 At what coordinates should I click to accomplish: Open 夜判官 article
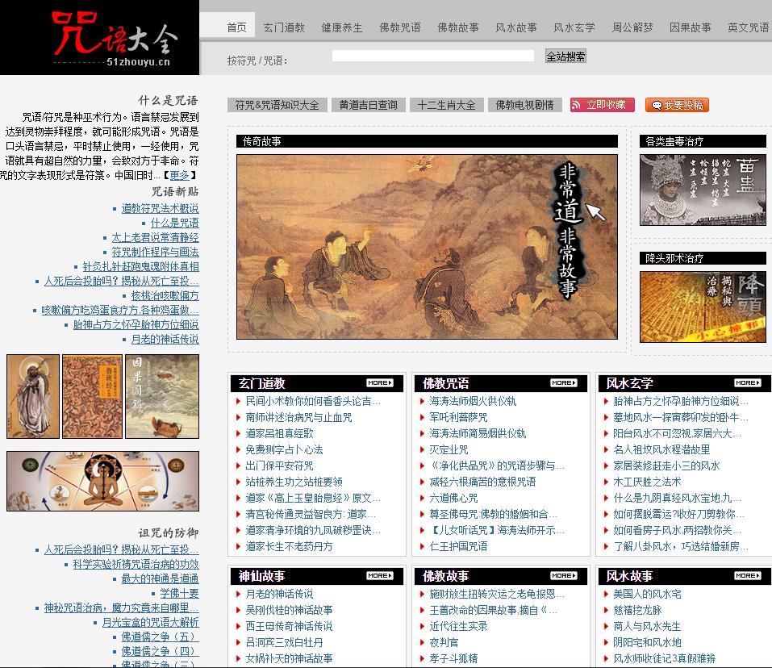tap(444, 642)
